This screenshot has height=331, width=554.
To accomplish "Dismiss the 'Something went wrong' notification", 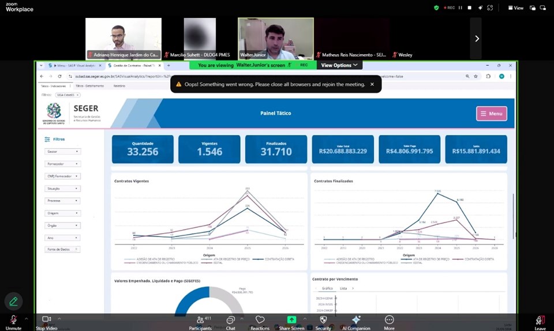I will 372,84.
